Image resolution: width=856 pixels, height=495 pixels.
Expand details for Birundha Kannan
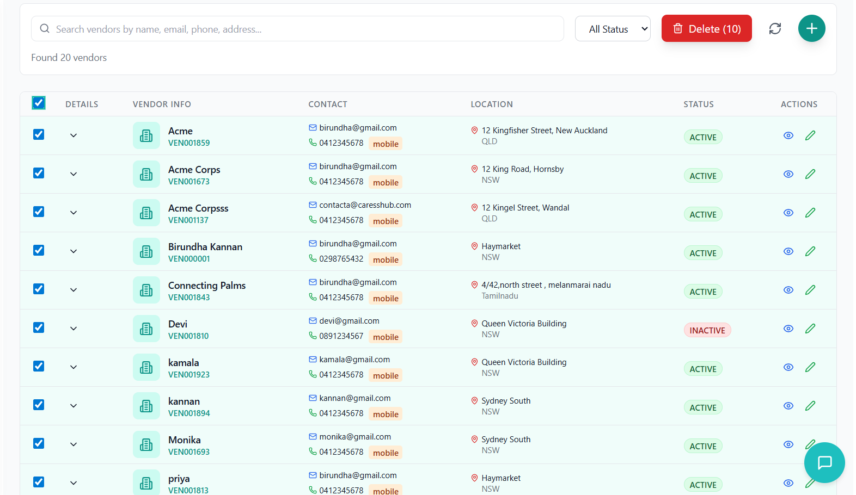point(74,251)
